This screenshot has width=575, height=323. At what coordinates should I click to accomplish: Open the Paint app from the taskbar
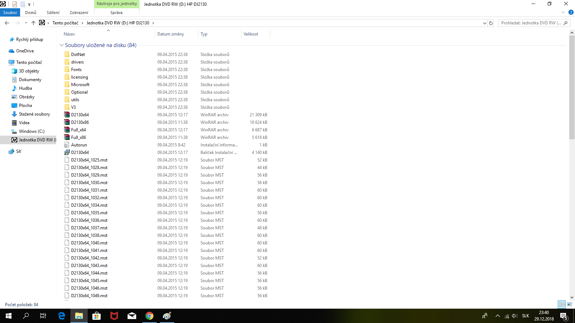[x=167, y=316]
